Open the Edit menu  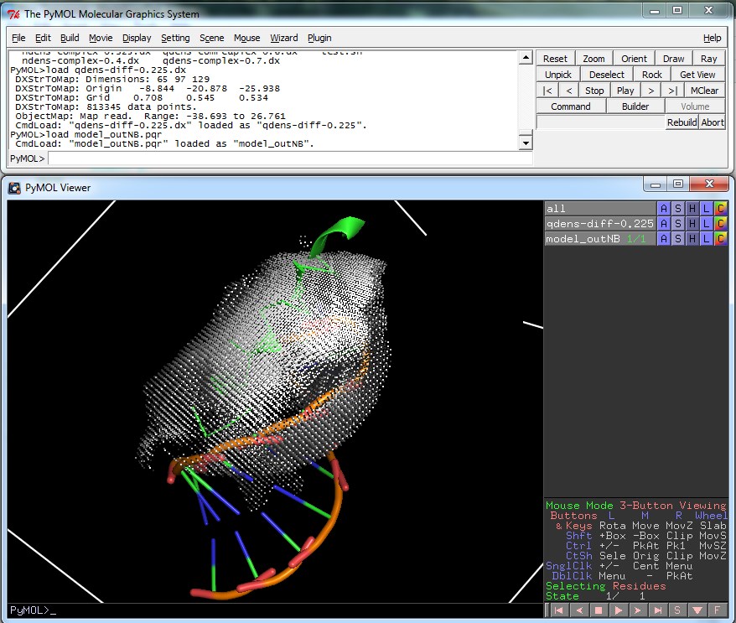point(43,38)
